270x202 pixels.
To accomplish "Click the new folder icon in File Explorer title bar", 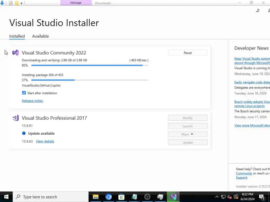I will 17,3.
